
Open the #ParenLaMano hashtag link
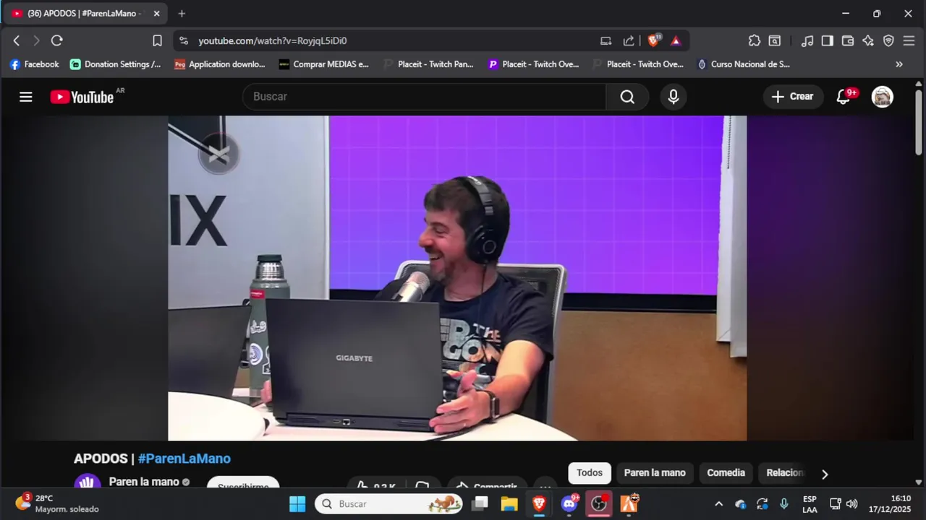[184, 459]
